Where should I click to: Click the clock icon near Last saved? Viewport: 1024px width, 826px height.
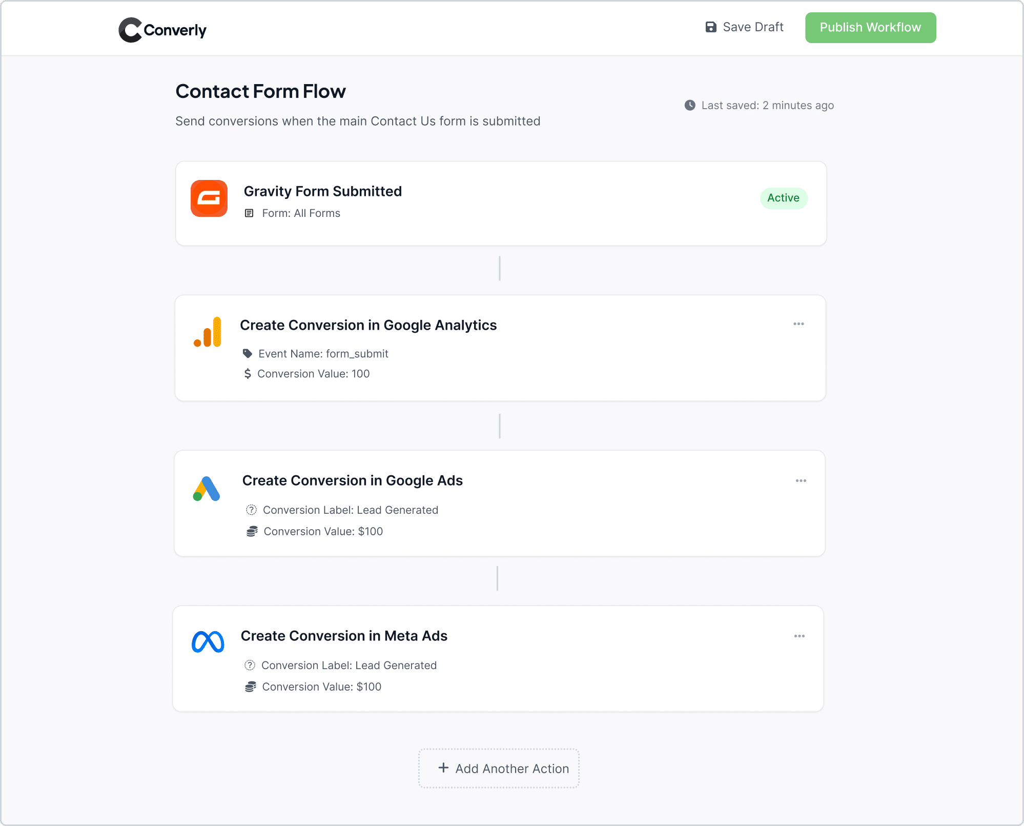690,105
